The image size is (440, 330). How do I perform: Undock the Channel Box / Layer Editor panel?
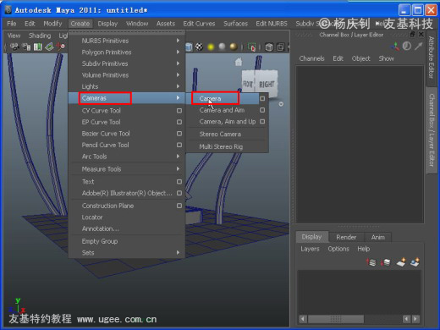[412, 35]
